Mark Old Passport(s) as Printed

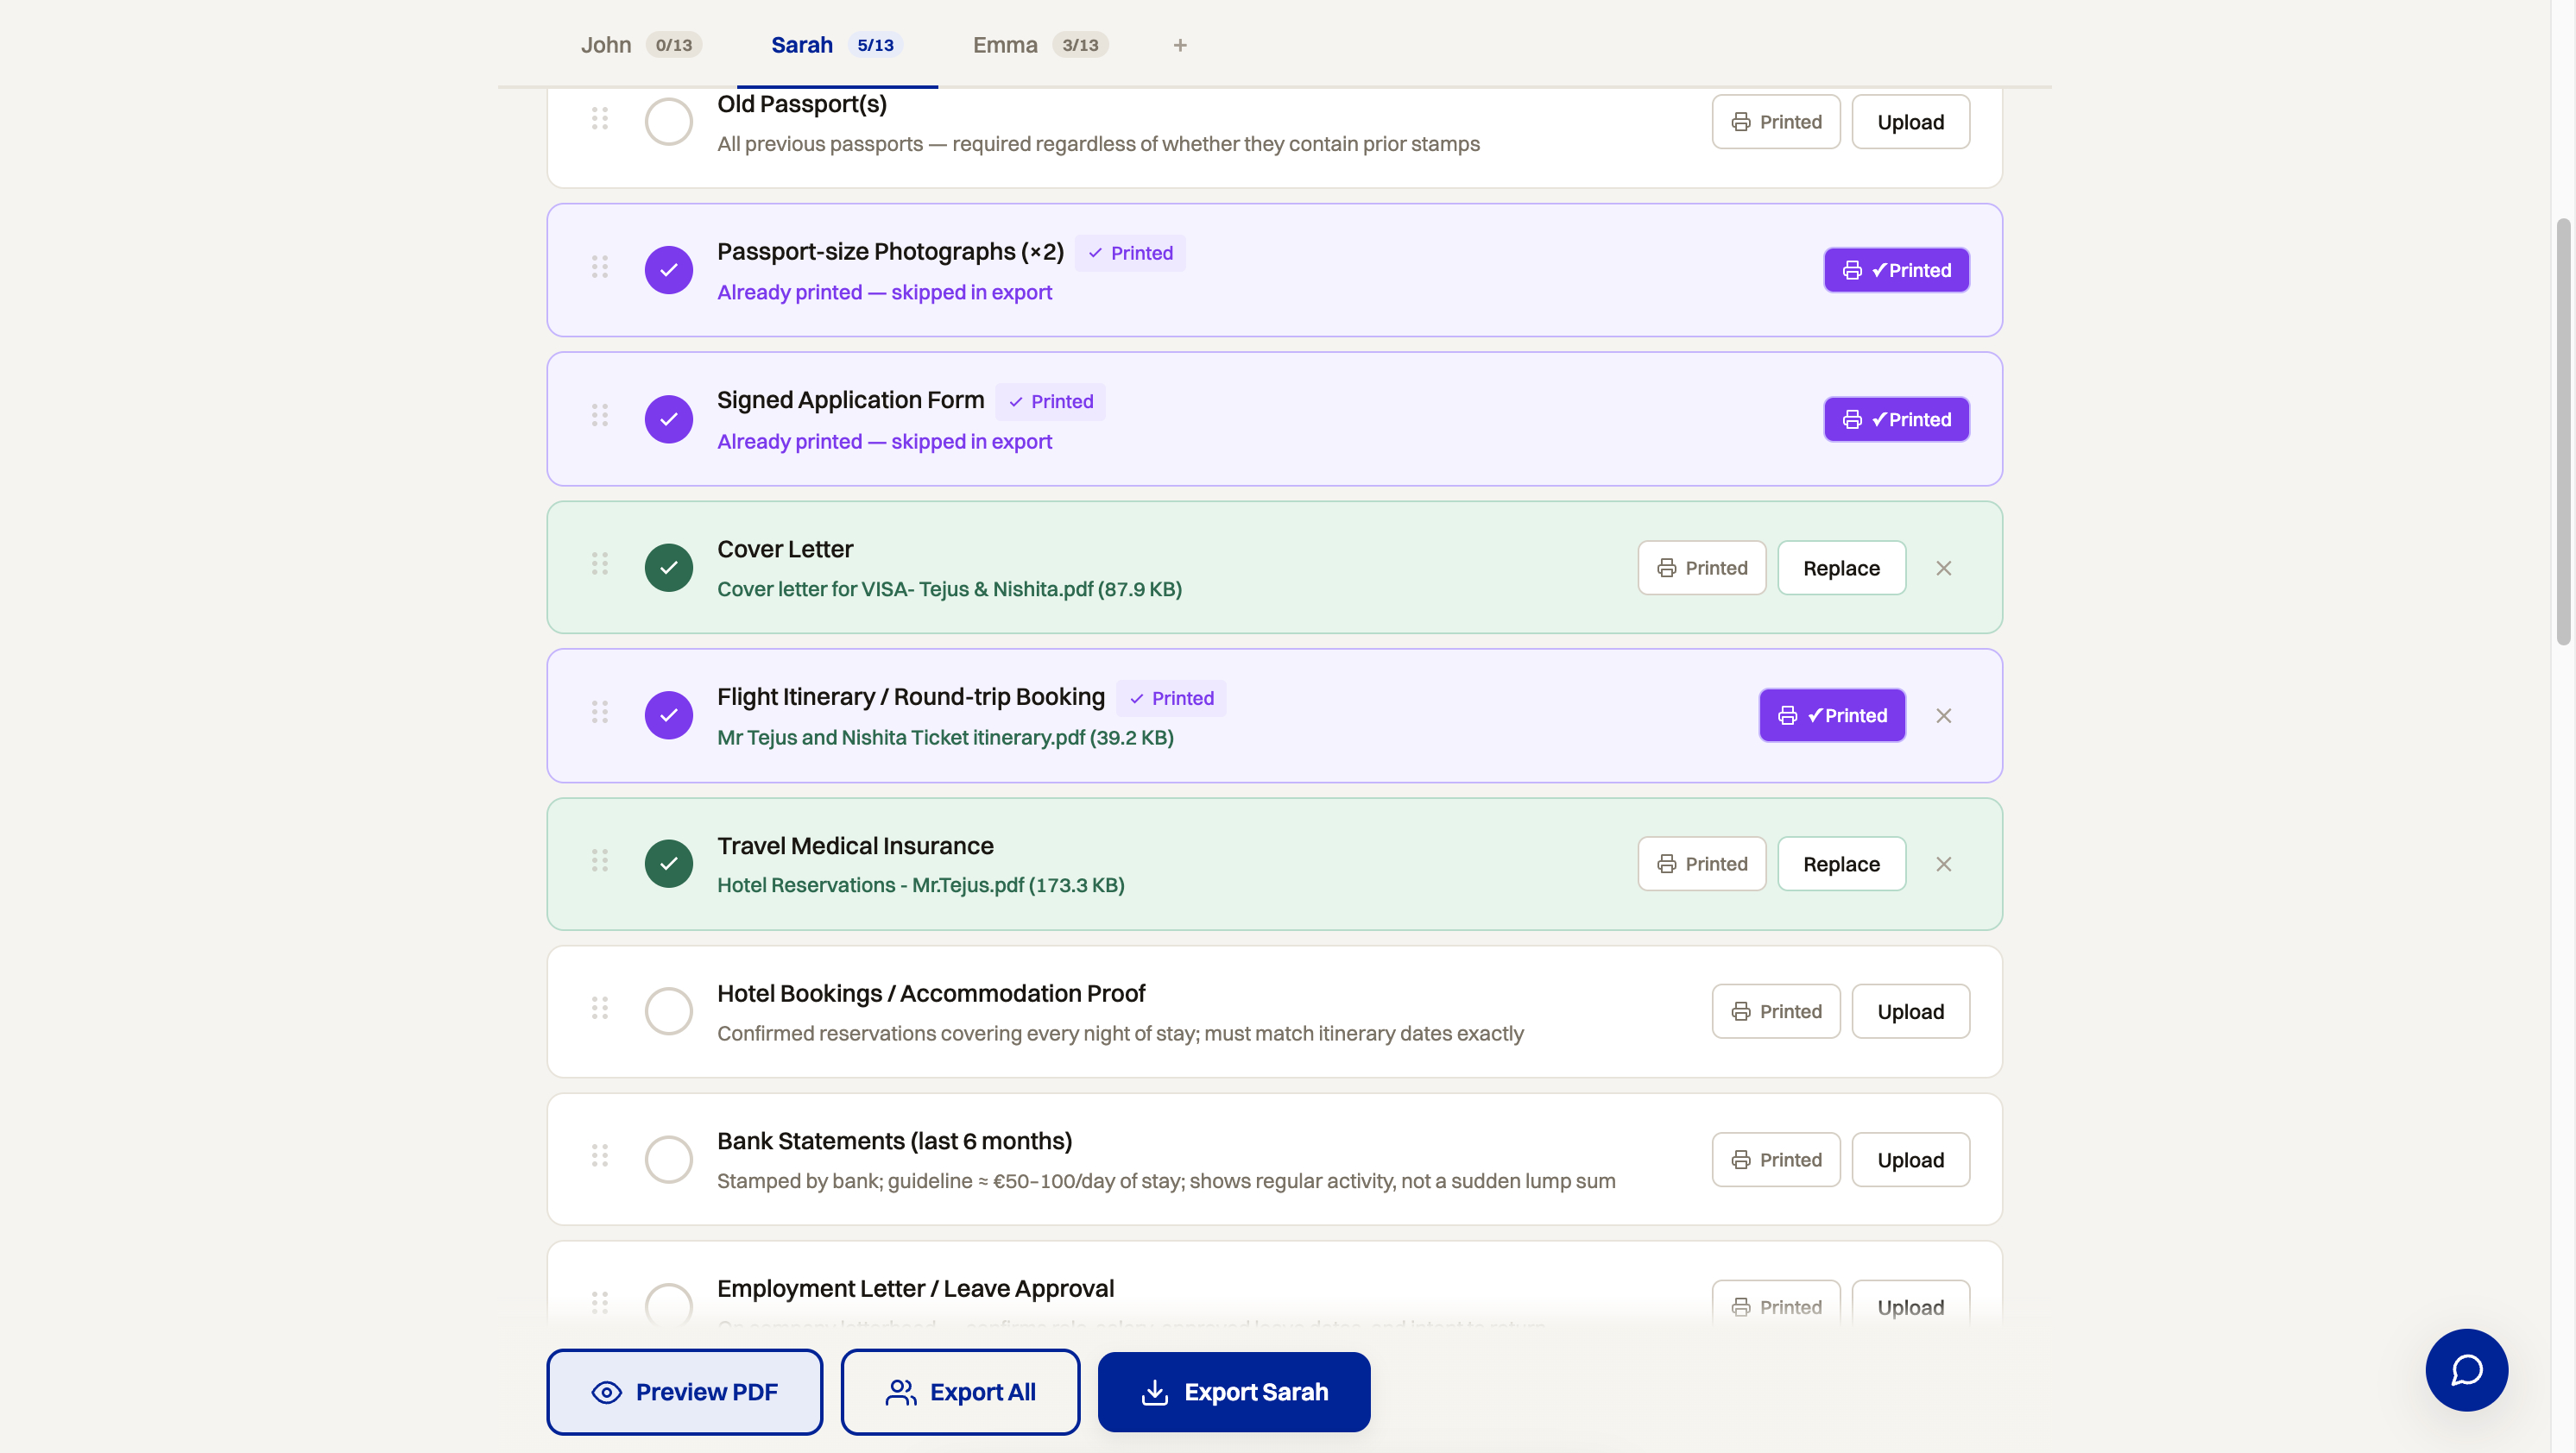[x=1776, y=122]
